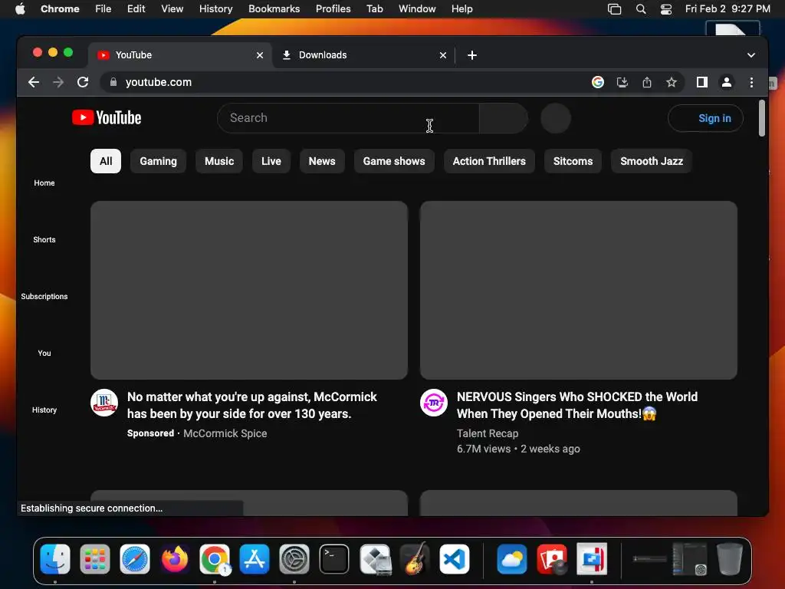
Task: Sign in to YouTube
Action: [x=706, y=118]
